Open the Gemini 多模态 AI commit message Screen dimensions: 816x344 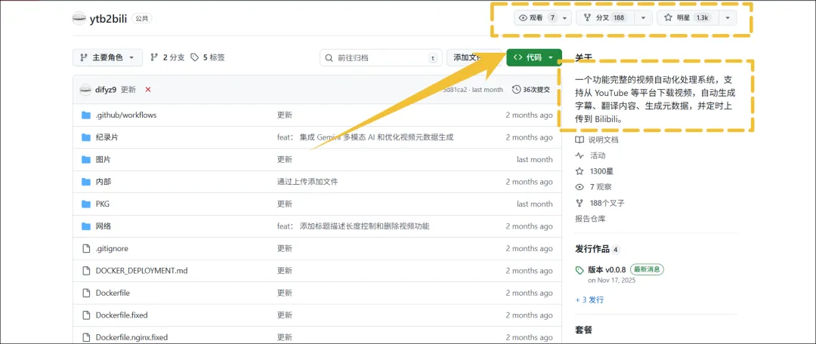(x=366, y=137)
